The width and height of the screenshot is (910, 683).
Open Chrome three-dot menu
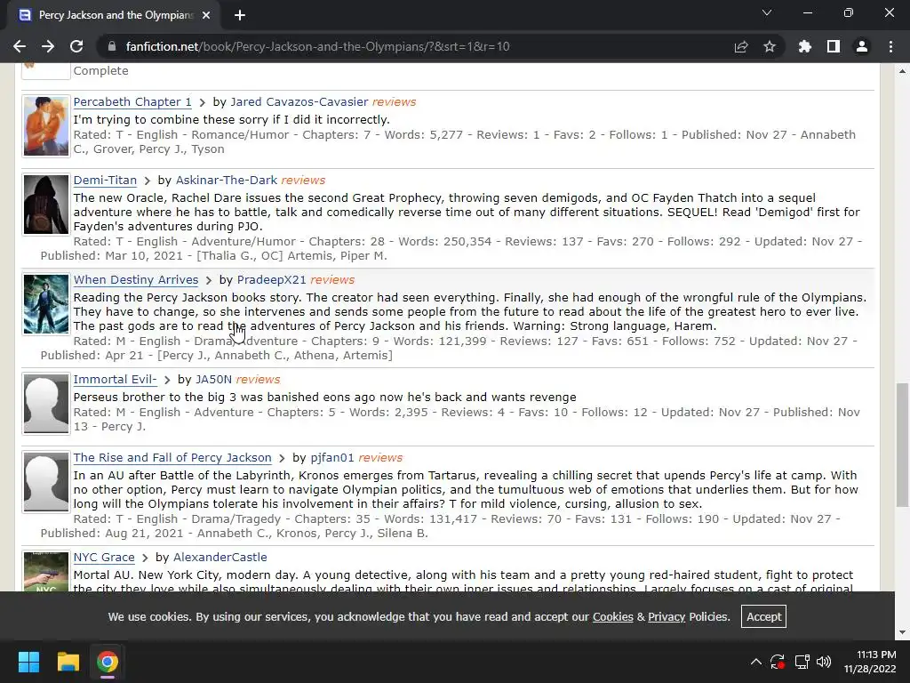pyautogui.click(x=890, y=46)
